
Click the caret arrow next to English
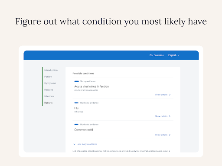(179, 55)
